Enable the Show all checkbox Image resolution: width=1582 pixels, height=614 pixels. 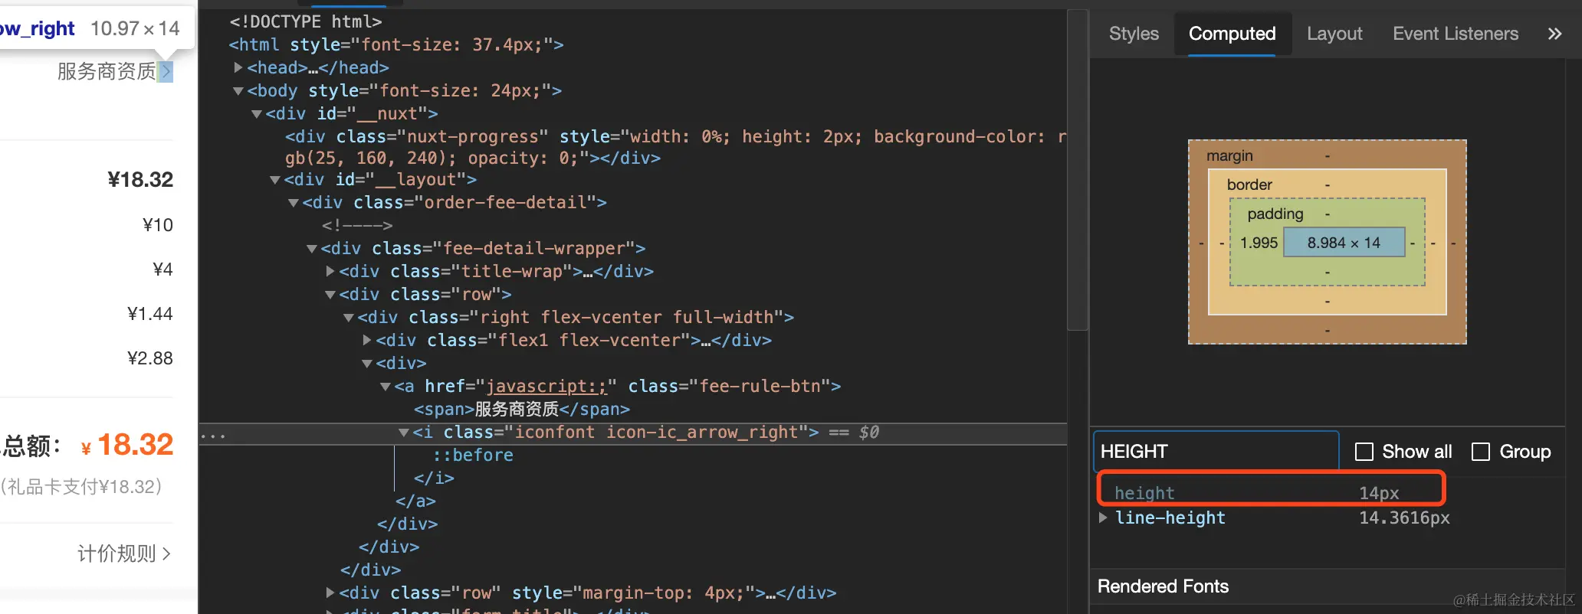(x=1364, y=452)
